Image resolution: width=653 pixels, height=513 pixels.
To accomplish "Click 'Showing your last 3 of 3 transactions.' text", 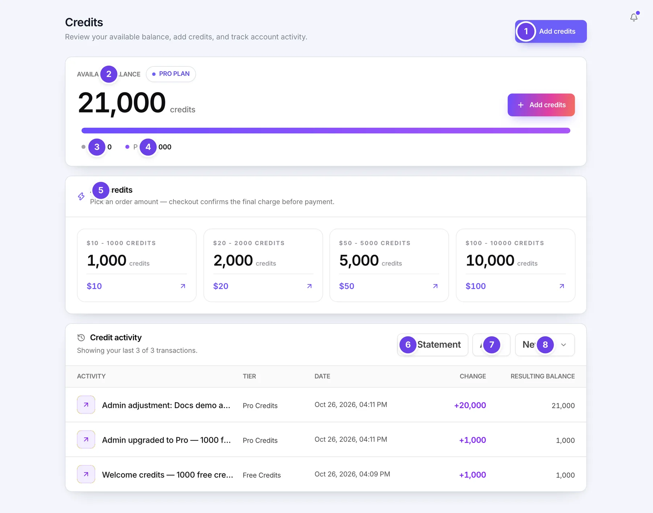I will [137, 350].
